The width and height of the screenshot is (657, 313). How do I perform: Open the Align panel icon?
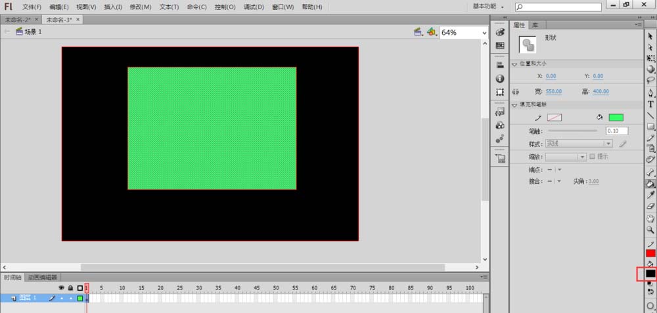pos(500,65)
